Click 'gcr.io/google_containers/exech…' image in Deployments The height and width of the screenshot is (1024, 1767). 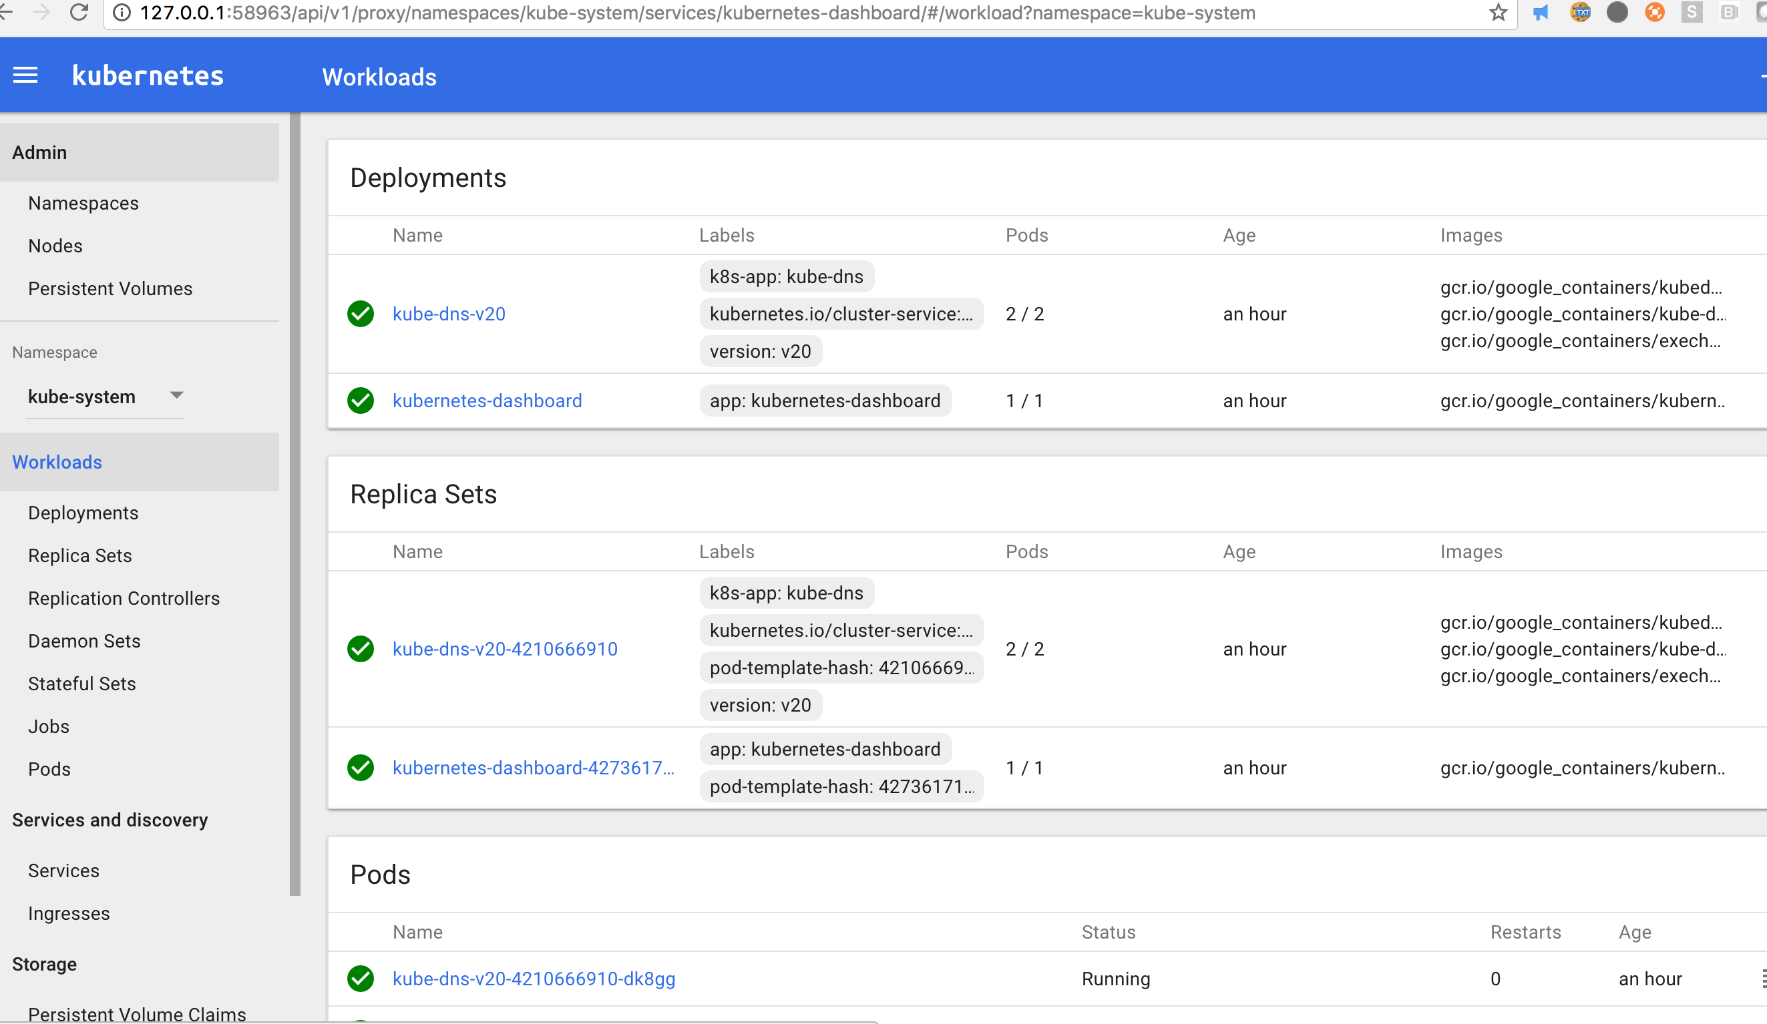(x=1581, y=341)
